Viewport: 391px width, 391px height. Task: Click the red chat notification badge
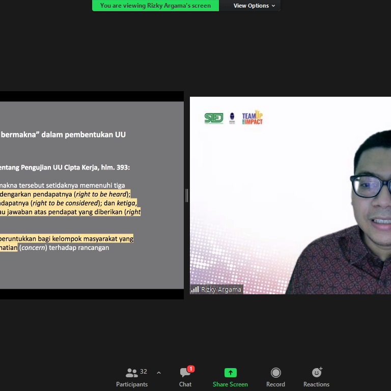coord(191,369)
